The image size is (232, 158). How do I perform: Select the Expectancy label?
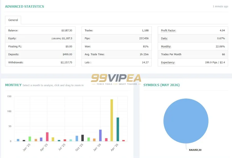pyautogui.click(x=168, y=62)
